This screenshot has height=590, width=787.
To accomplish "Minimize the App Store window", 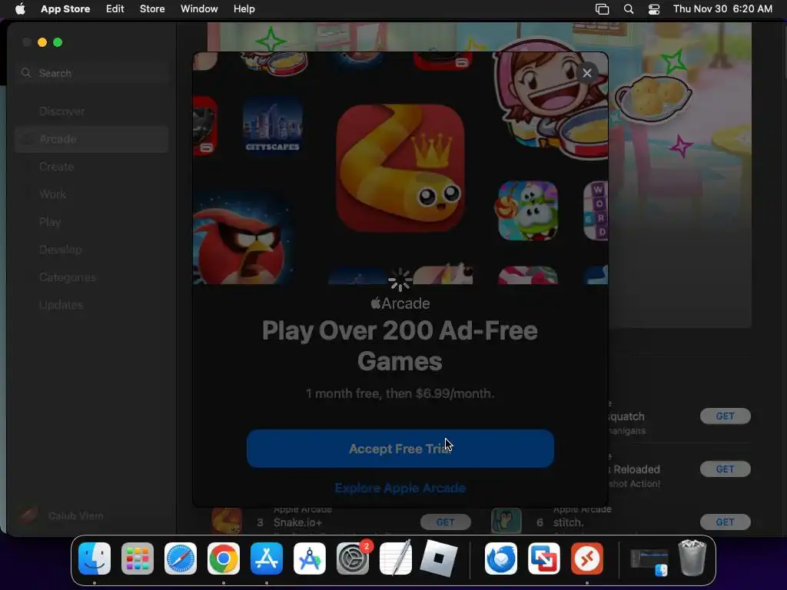I will coord(42,43).
